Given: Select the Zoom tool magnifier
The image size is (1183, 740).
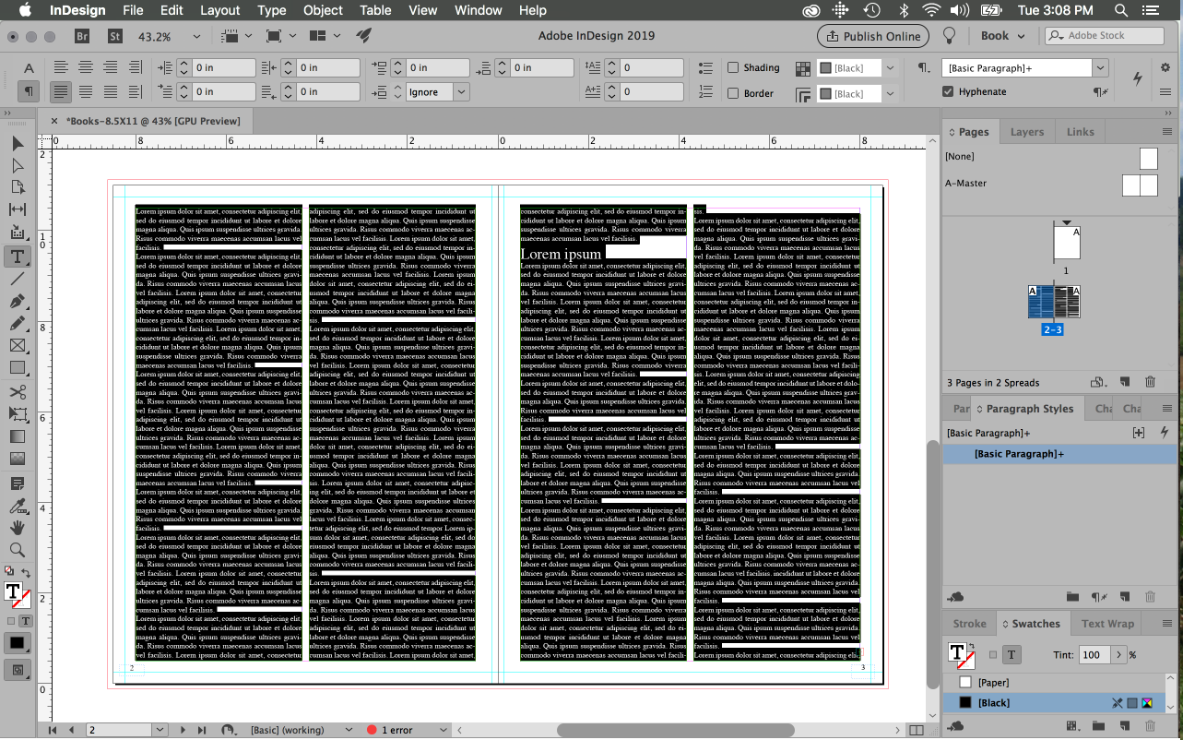Looking at the screenshot, I should pos(18,550).
